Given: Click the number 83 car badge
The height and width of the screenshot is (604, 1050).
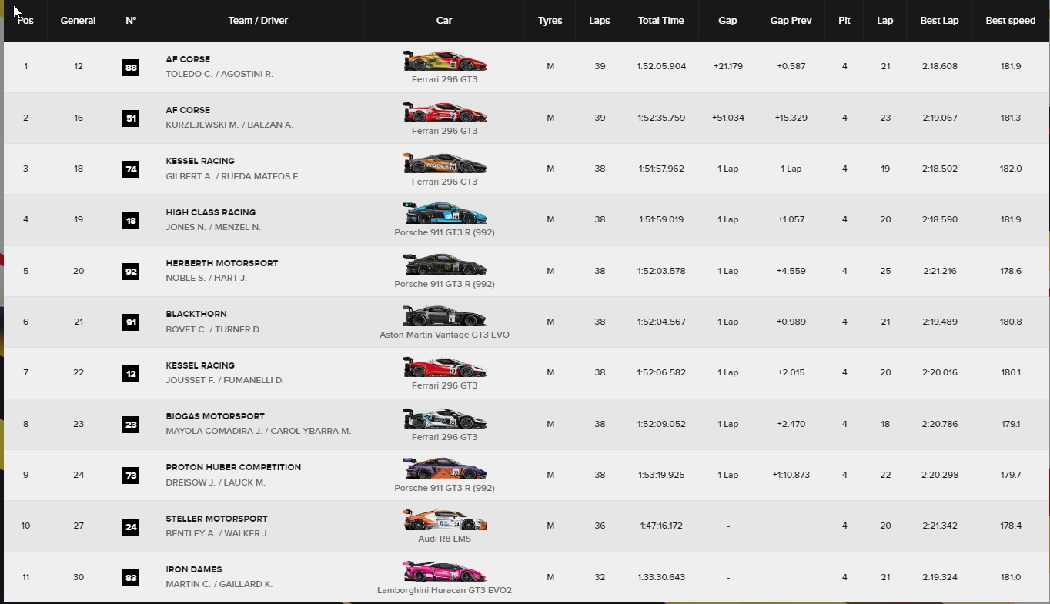Looking at the screenshot, I should coord(131,578).
